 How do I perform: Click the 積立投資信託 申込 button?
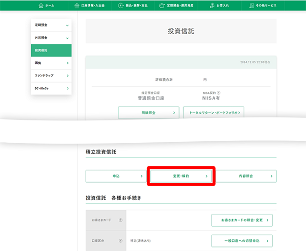(x=116, y=176)
